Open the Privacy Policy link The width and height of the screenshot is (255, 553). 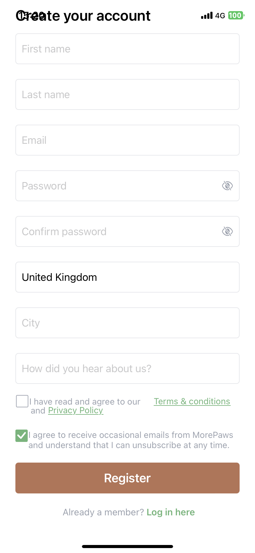[75, 410]
